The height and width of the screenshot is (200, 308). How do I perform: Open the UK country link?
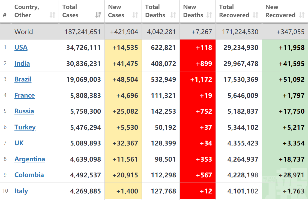(19, 143)
